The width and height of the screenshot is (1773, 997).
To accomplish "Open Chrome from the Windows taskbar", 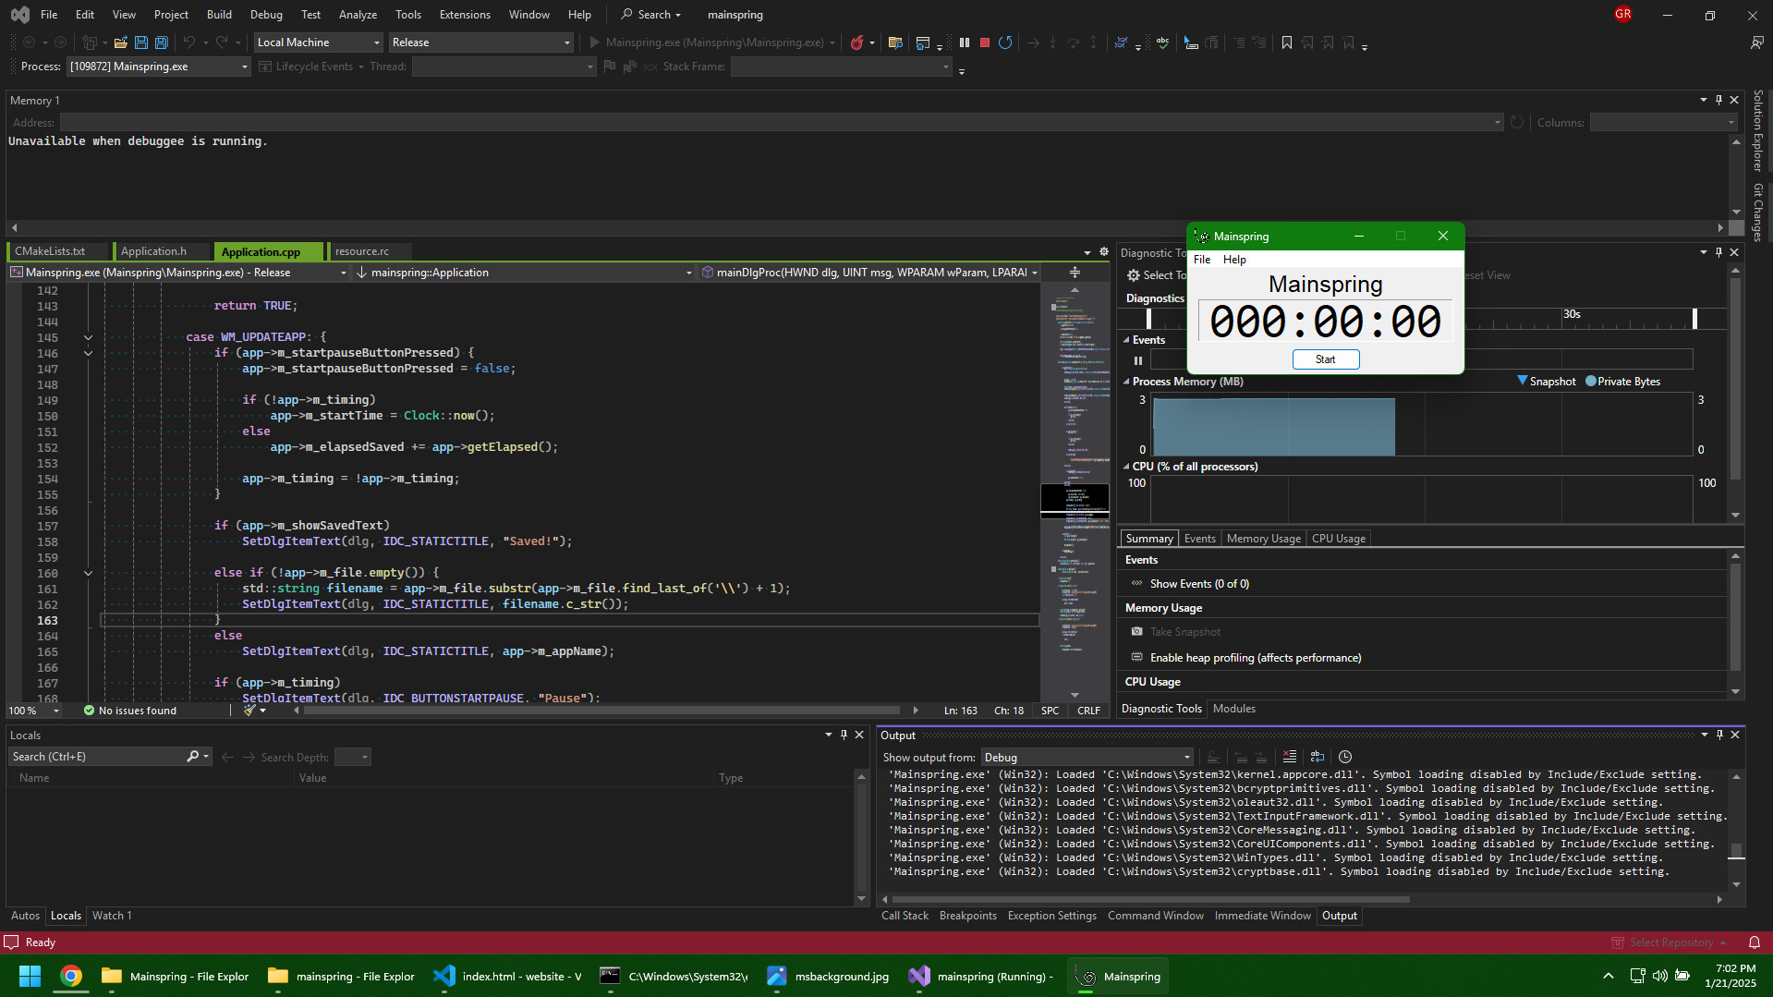I will pos(71,976).
